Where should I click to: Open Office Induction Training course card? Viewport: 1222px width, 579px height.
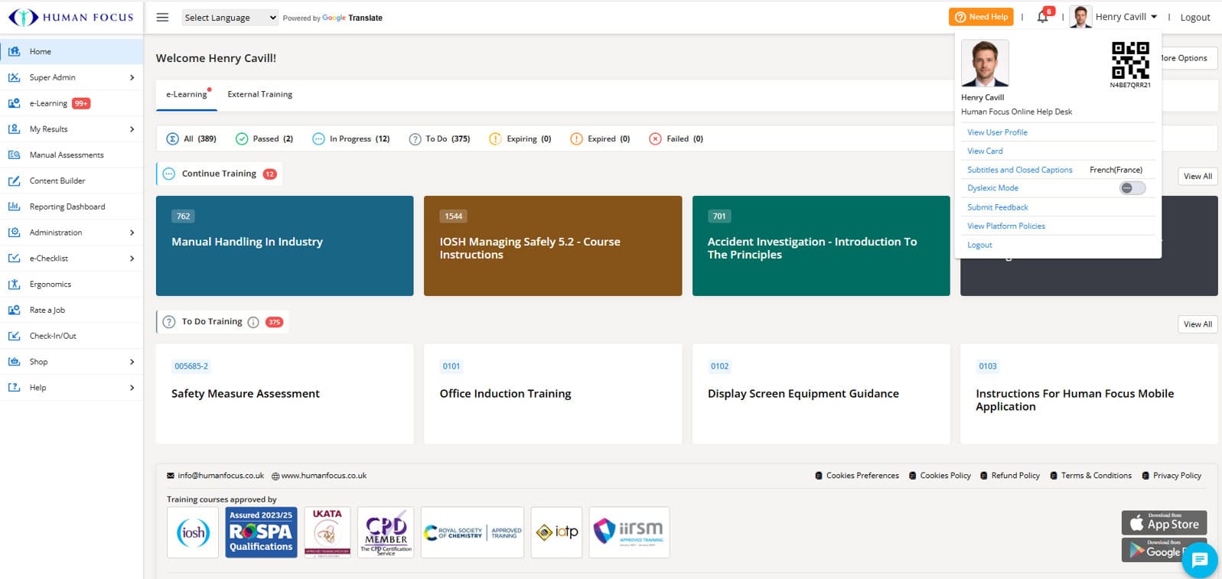click(552, 394)
